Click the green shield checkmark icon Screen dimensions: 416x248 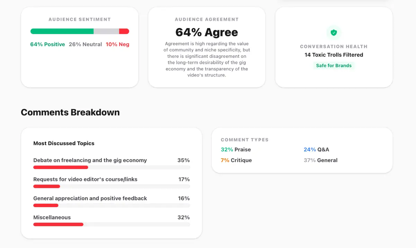pyautogui.click(x=334, y=33)
